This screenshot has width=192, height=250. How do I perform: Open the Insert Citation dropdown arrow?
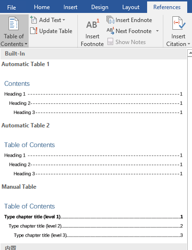[x=189, y=44]
